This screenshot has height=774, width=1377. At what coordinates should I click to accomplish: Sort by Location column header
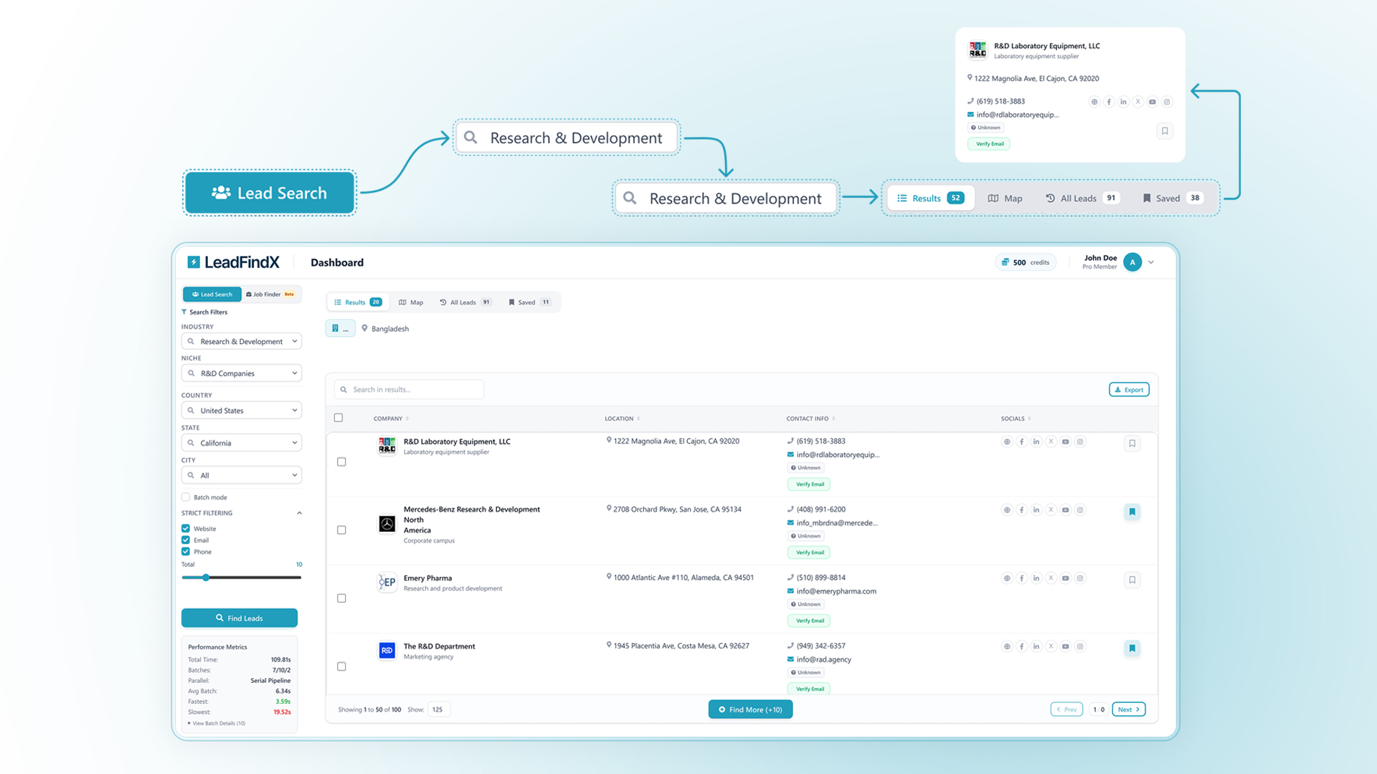pos(622,419)
